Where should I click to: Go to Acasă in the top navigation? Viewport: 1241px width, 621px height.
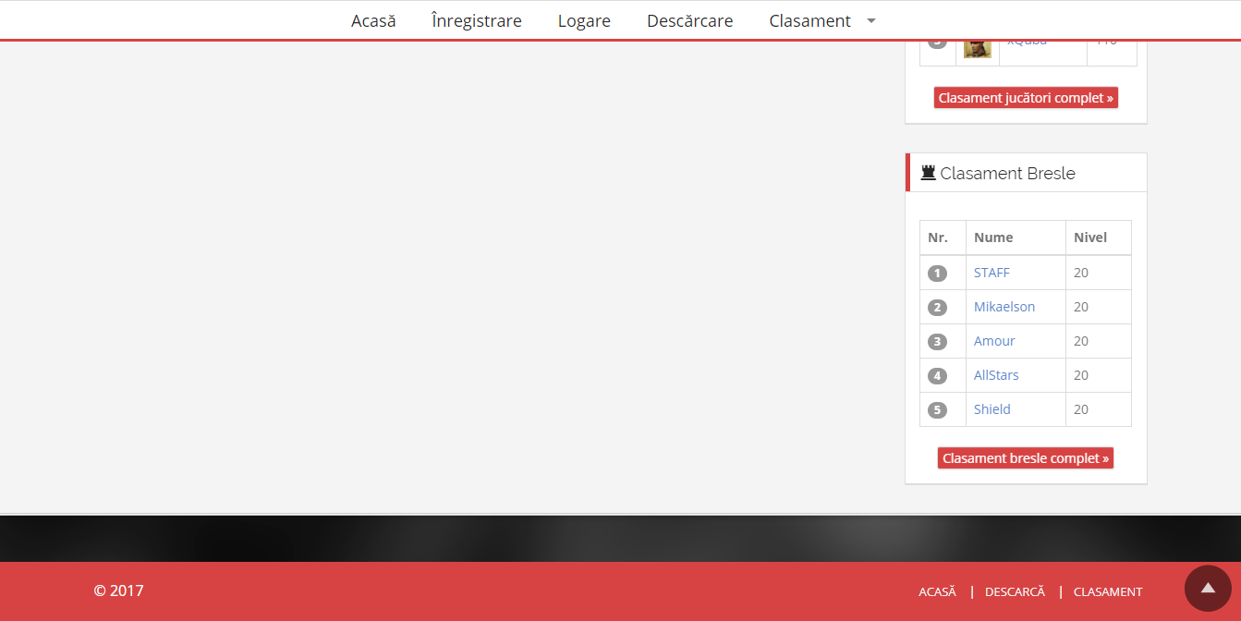pos(373,20)
